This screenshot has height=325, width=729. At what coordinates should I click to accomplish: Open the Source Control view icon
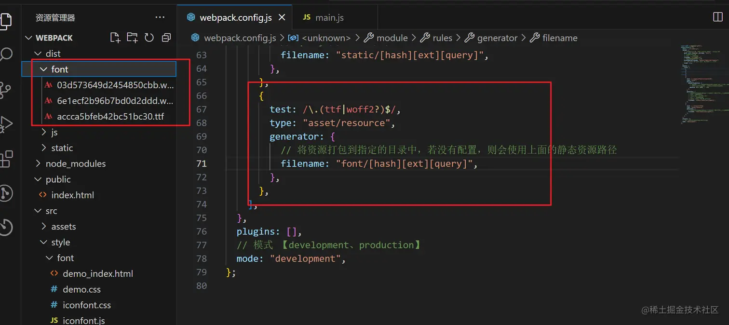[x=5, y=90]
